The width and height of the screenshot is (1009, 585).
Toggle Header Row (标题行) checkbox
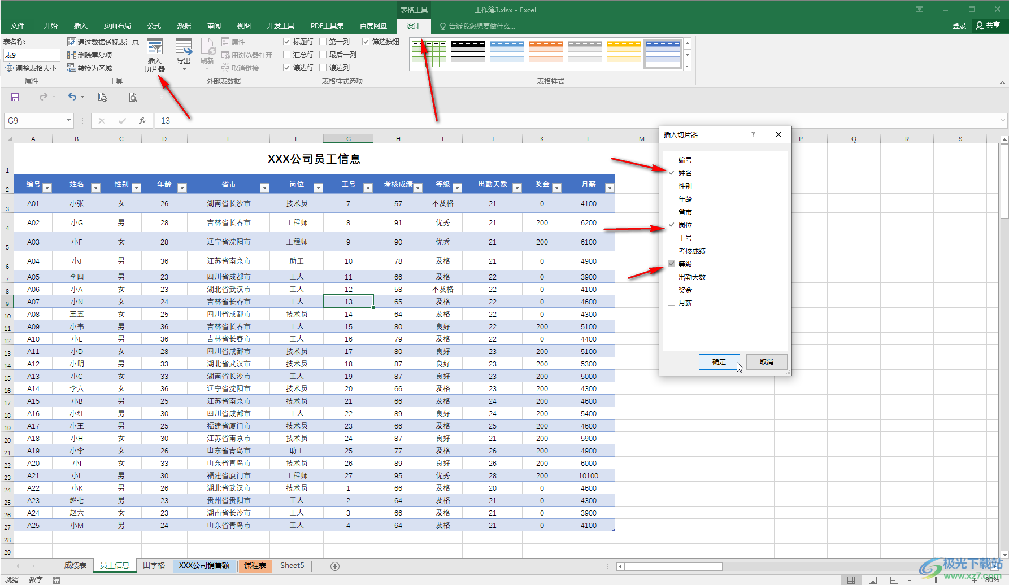[287, 42]
